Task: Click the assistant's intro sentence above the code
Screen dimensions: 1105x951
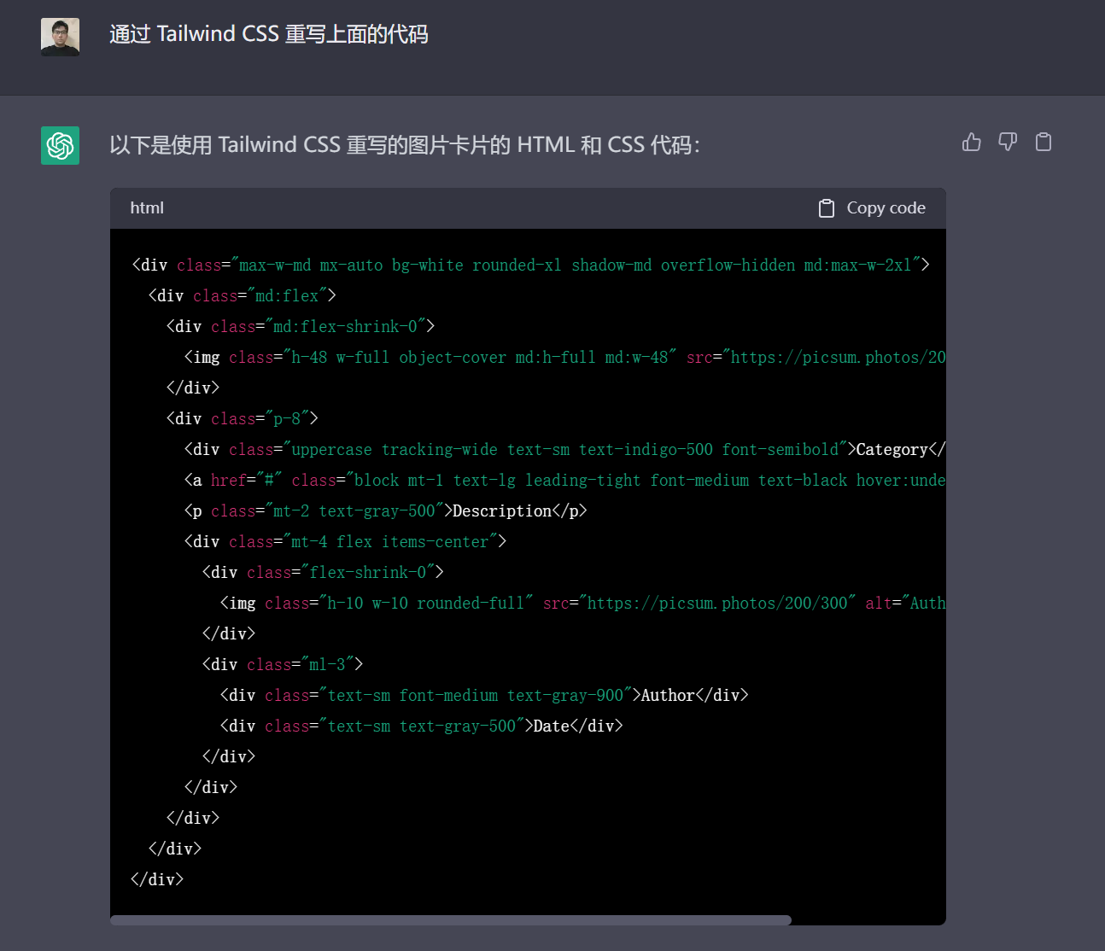Action: [x=404, y=145]
